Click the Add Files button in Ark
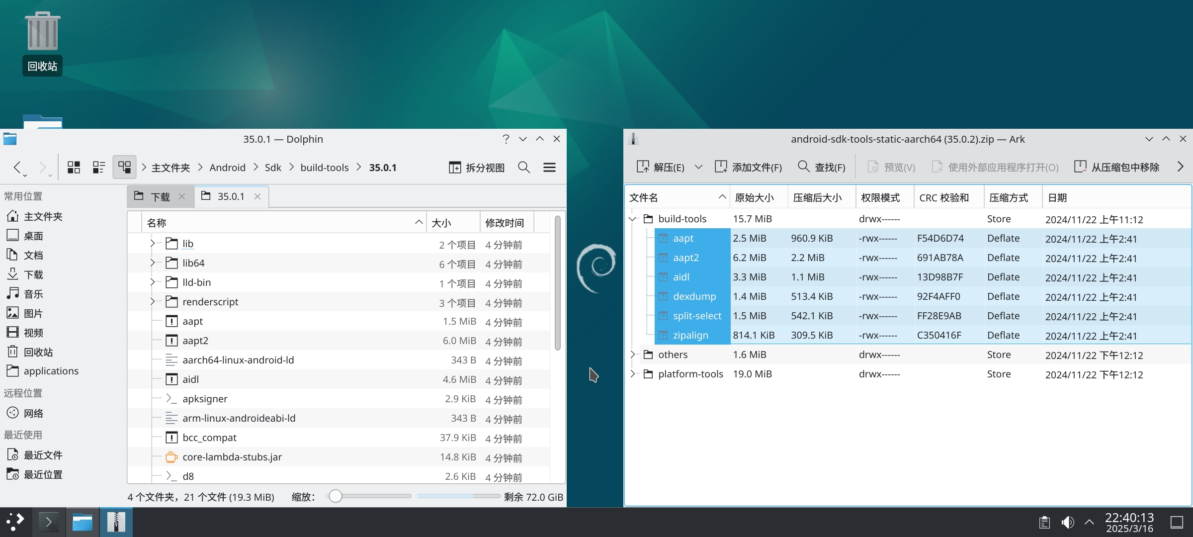Screen dimensions: 1193x537 pos(748,167)
